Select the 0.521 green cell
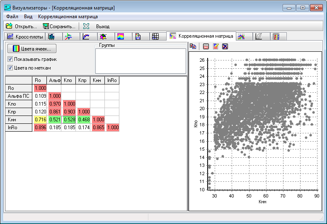 (x=55, y=120)
